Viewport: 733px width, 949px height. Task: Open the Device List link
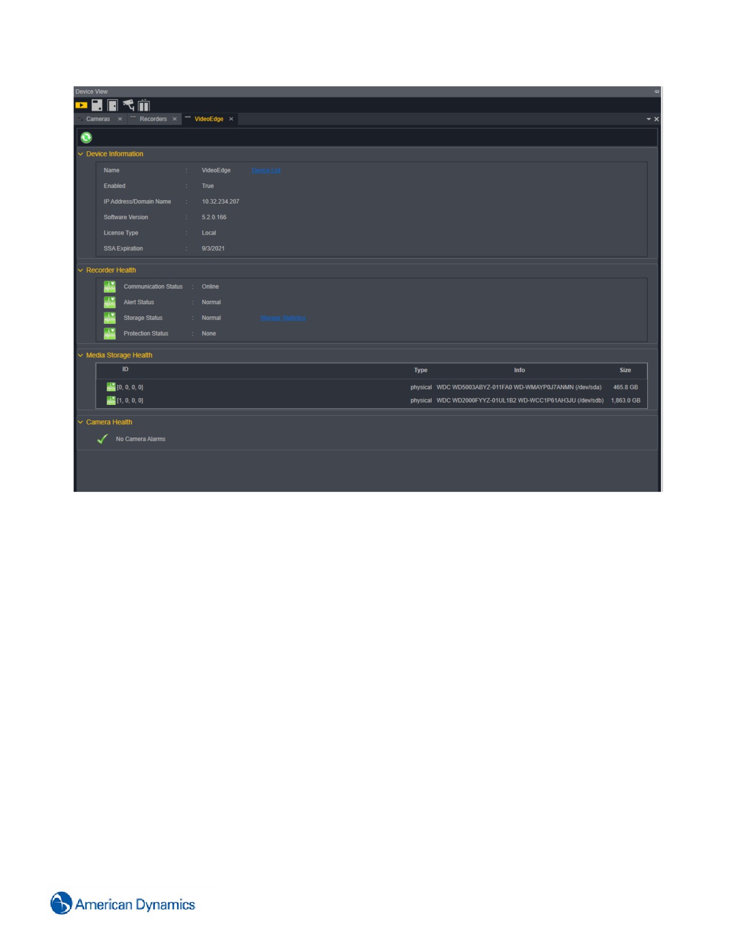(266, 170)
